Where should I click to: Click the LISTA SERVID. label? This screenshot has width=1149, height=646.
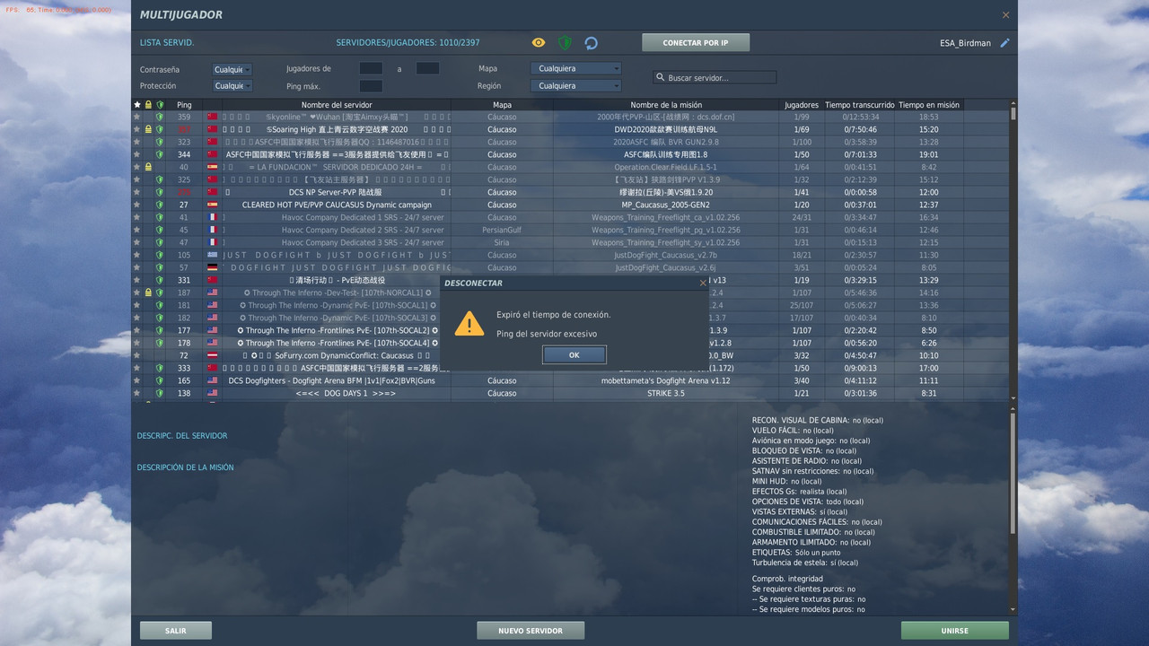click(167, 43)
